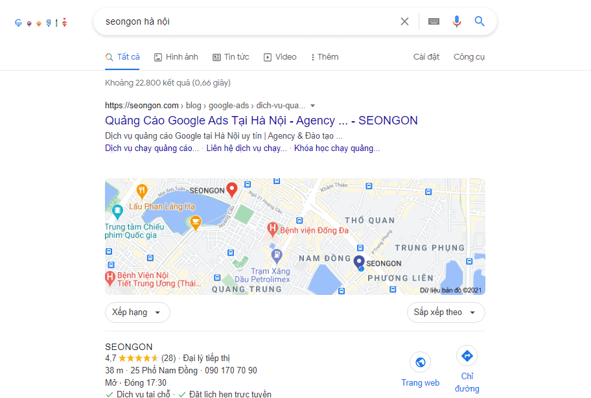The image size is (591, 398).
Task: Get directions via the Chỉ đường icon
Action: click(467, 355)
